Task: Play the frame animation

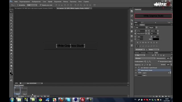Action: [x=35, y=96]
